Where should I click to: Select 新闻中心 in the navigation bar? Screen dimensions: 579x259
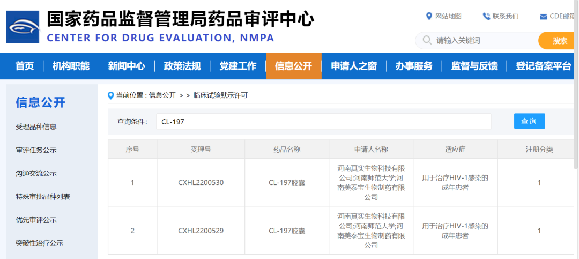(127, 66)
